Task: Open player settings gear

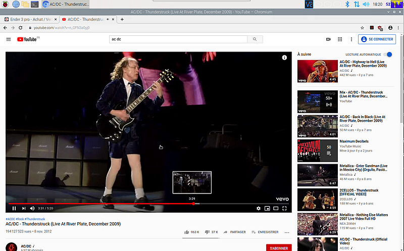Action: 259,208
